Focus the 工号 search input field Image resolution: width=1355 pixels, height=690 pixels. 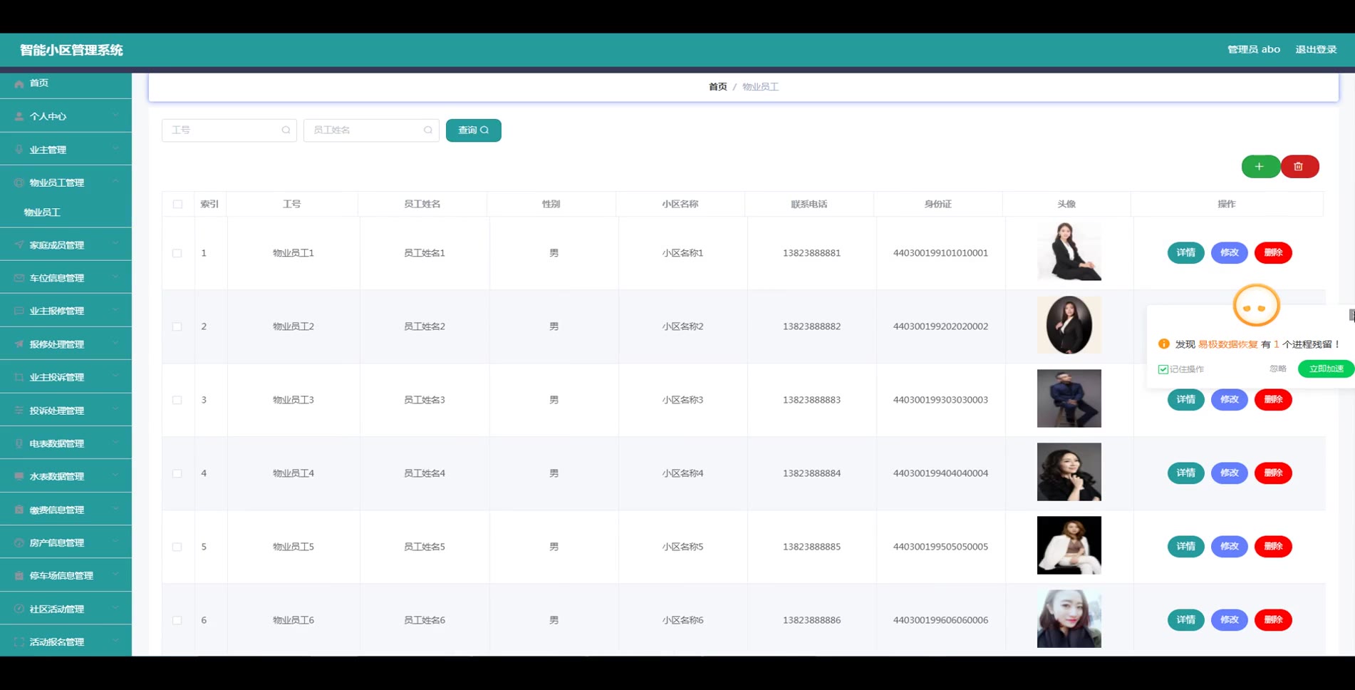pyautogui.click(x=229, y=130)
